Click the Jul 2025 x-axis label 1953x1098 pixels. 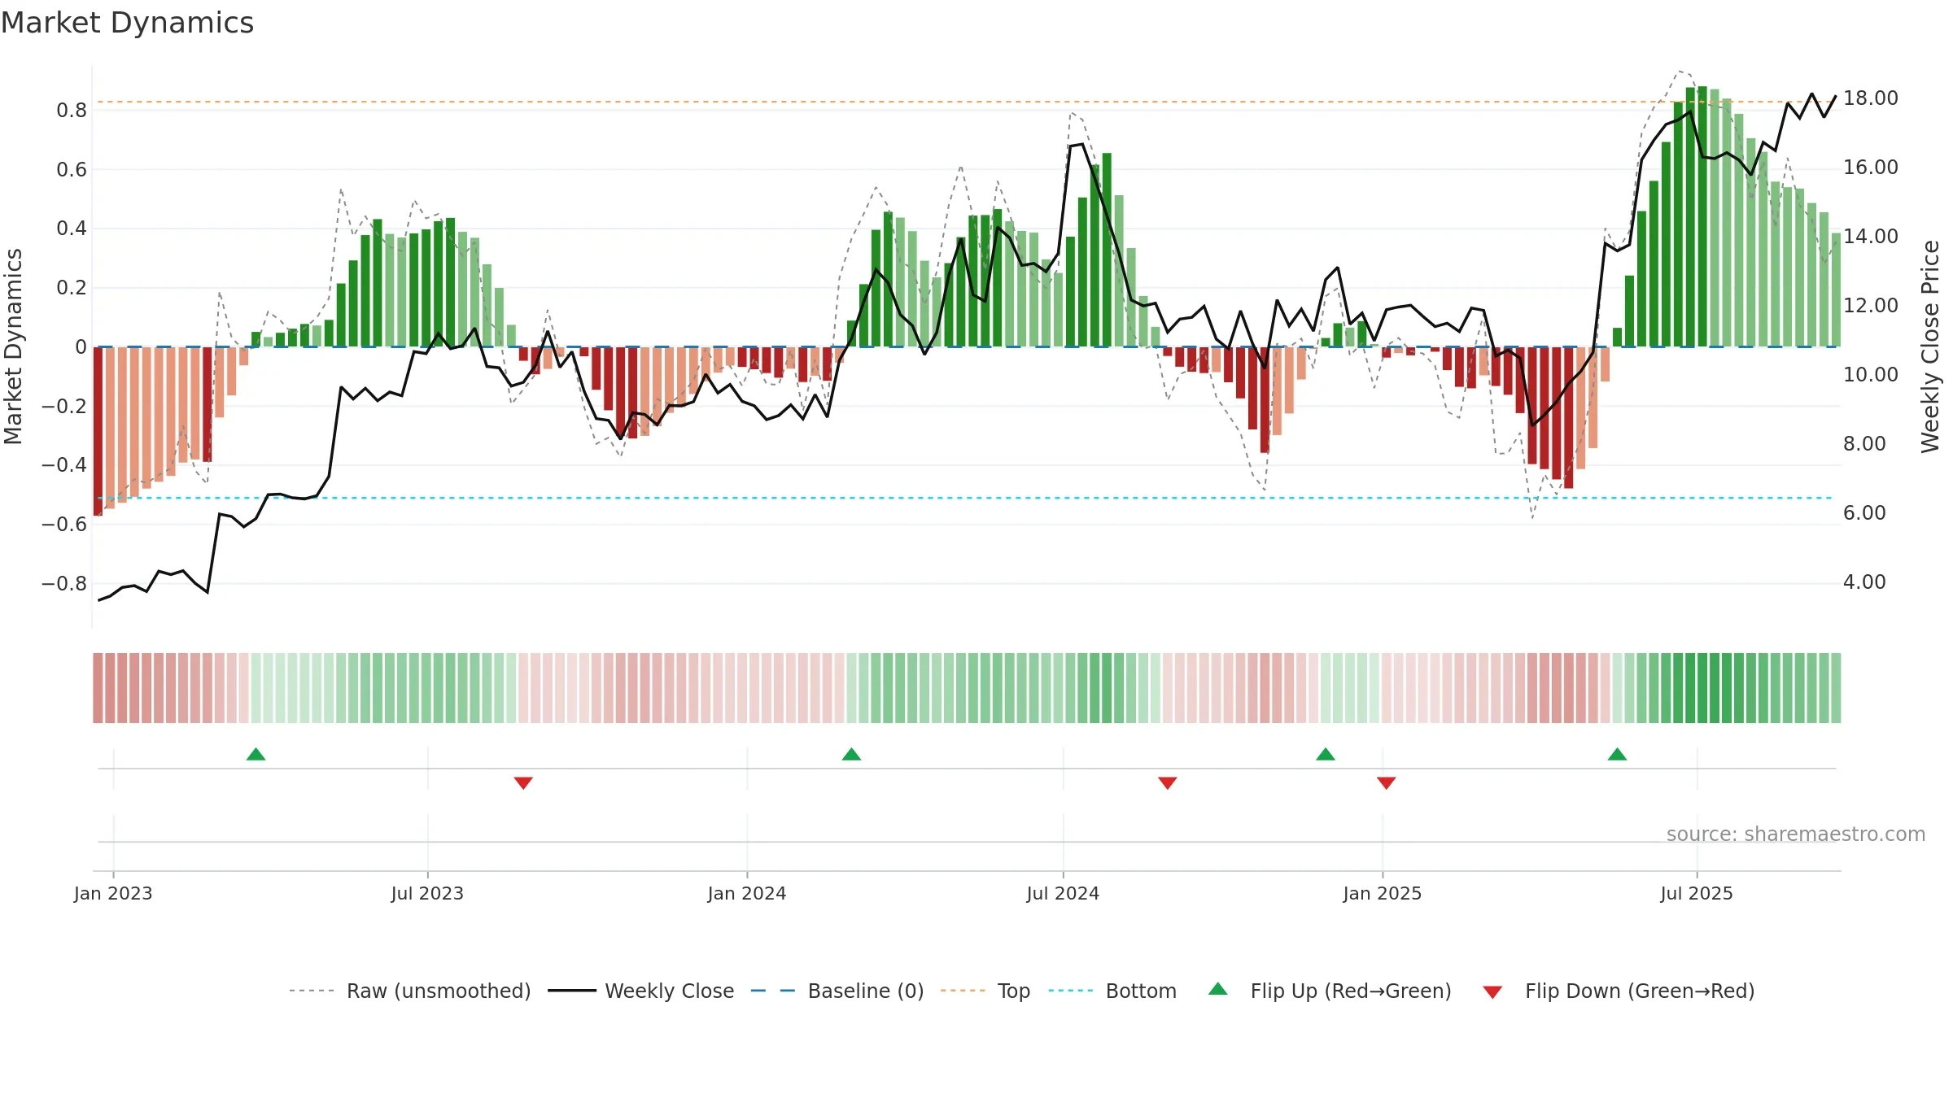(1697, 893)
